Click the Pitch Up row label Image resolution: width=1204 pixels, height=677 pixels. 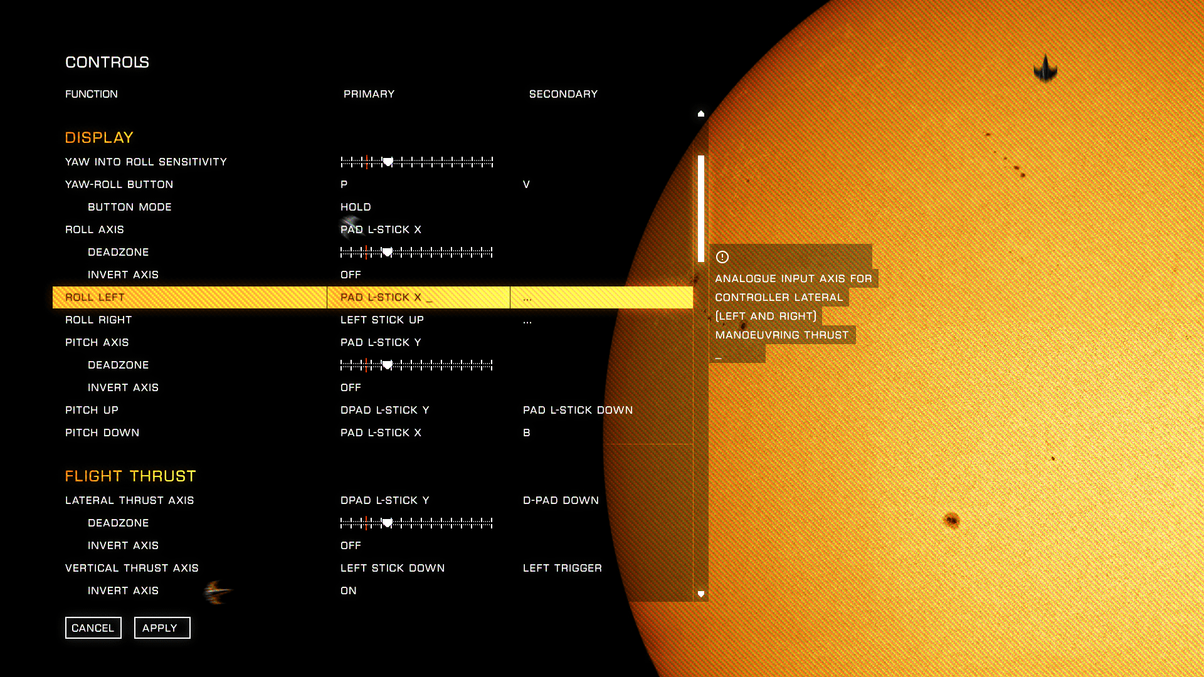click(92, 410)
